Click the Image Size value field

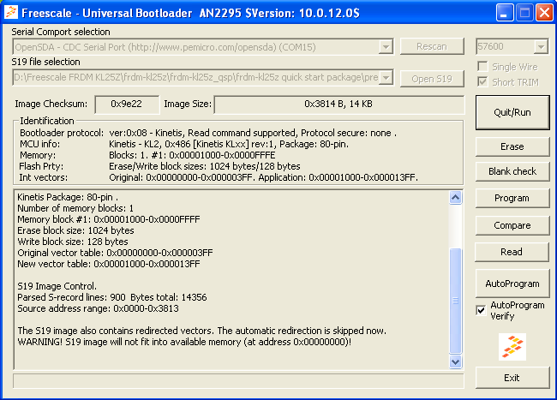click(x=338, y=104)
